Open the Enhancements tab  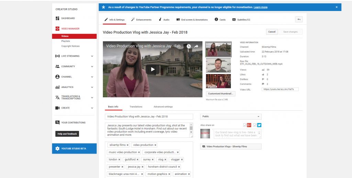(x=141, y=20)
